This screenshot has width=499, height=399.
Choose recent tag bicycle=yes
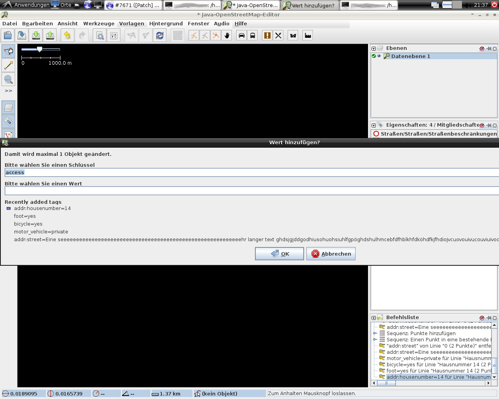(x=28, y=224)
